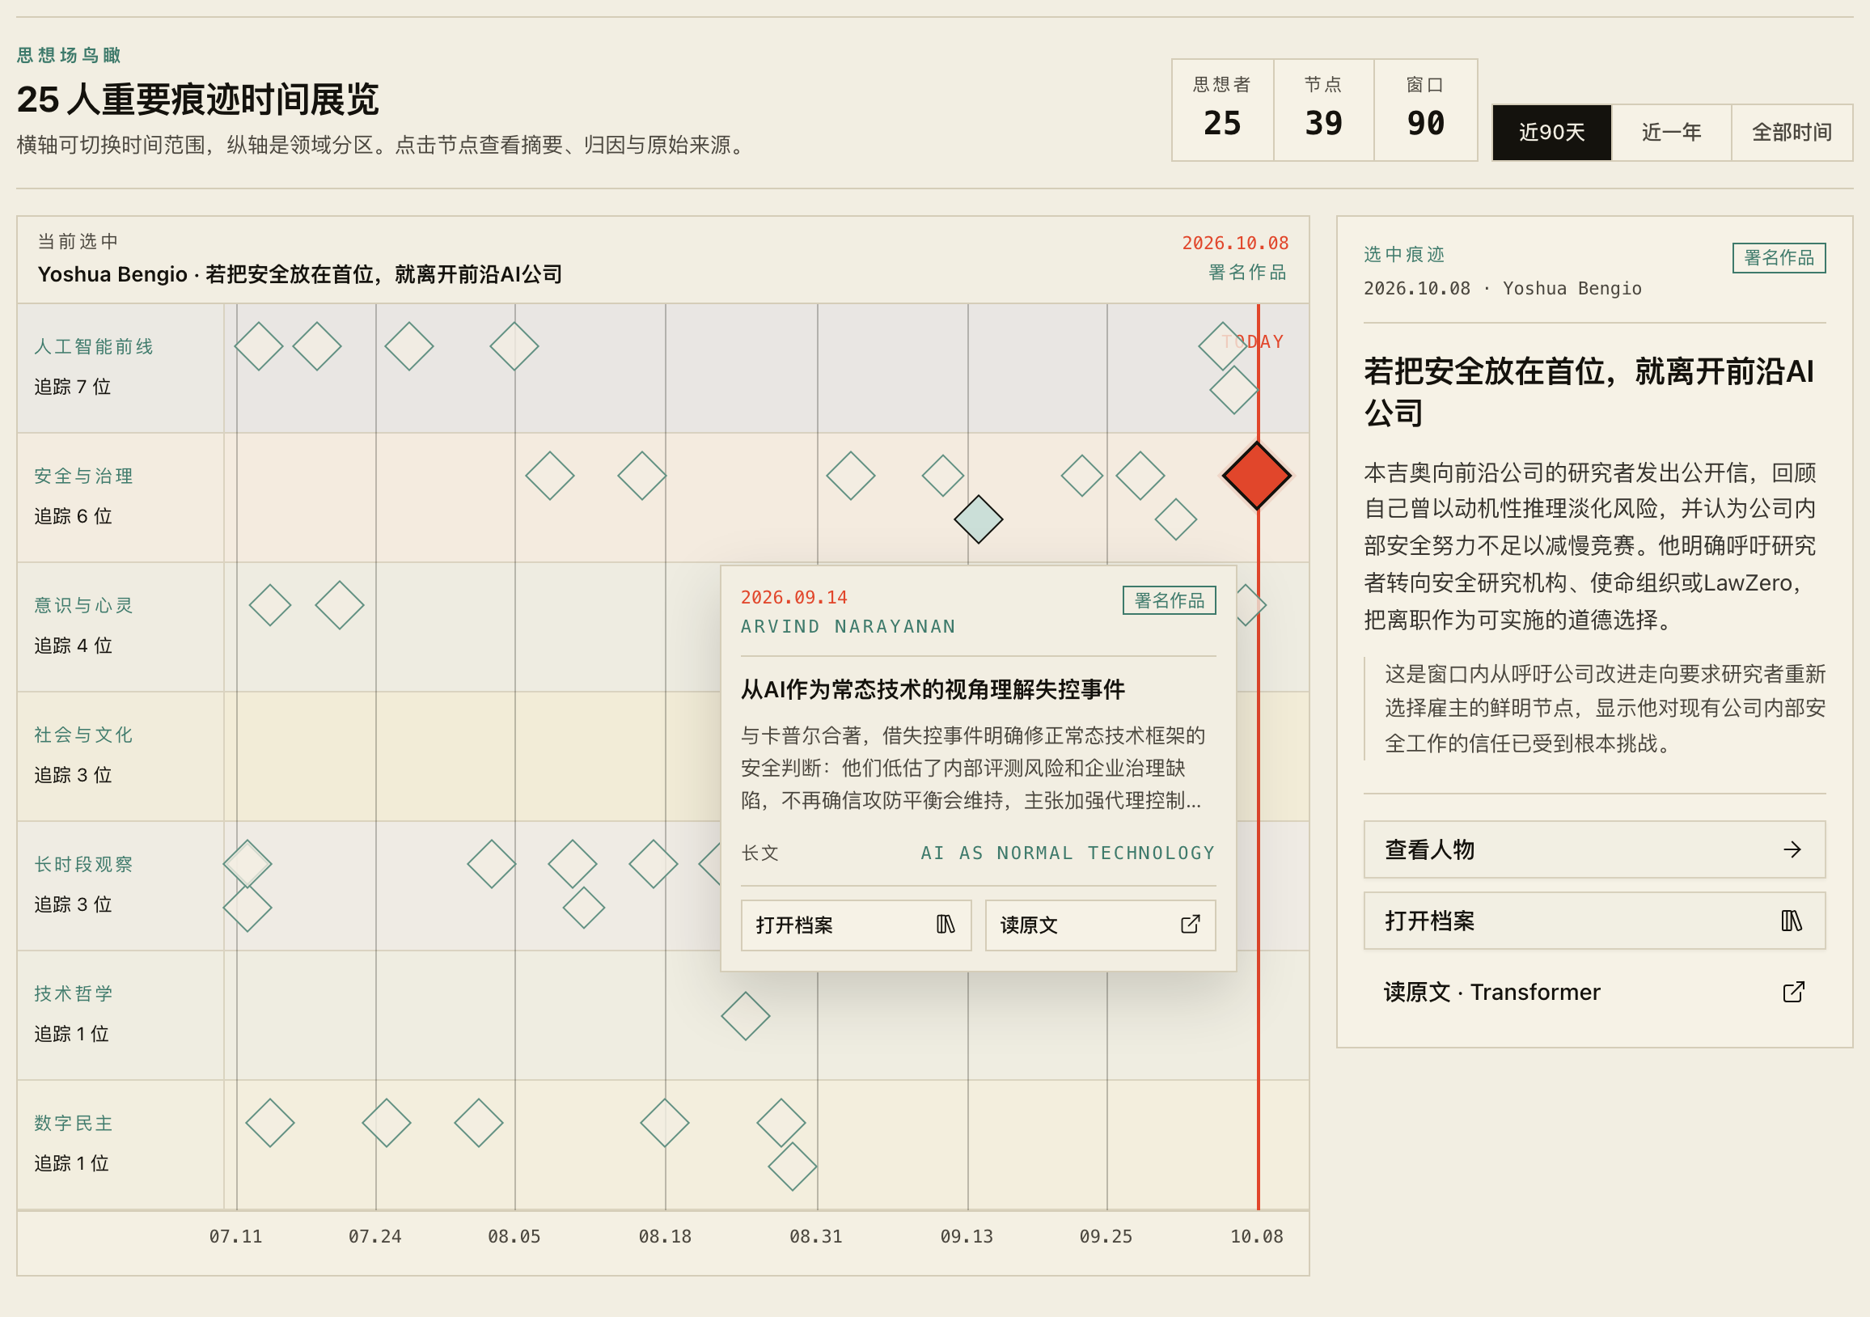
Task: Click the 人工智能前线 category label
Action: [x=94, y=347]
